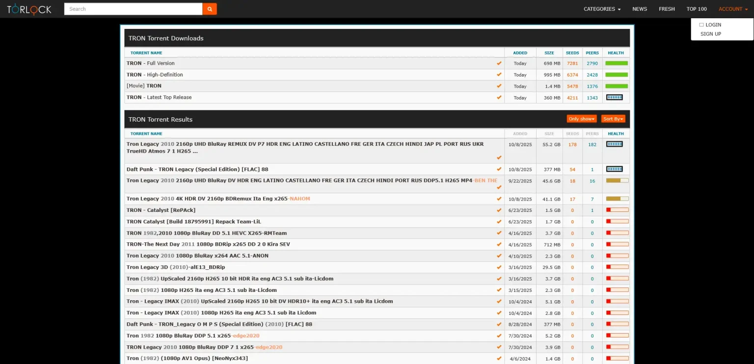754x364 pixels.
Task: Click the size value 55.2 GB
Action: coord(551,145)
